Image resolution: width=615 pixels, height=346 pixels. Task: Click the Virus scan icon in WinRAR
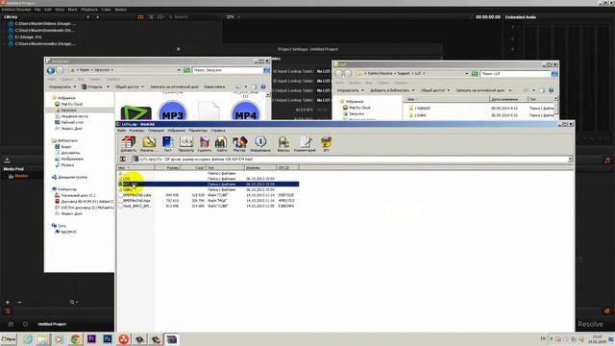(283, 144)
